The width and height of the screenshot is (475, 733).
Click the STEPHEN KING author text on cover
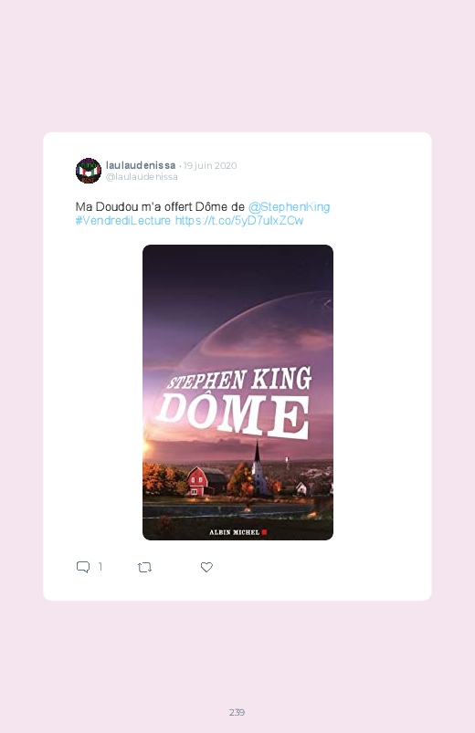239,379
